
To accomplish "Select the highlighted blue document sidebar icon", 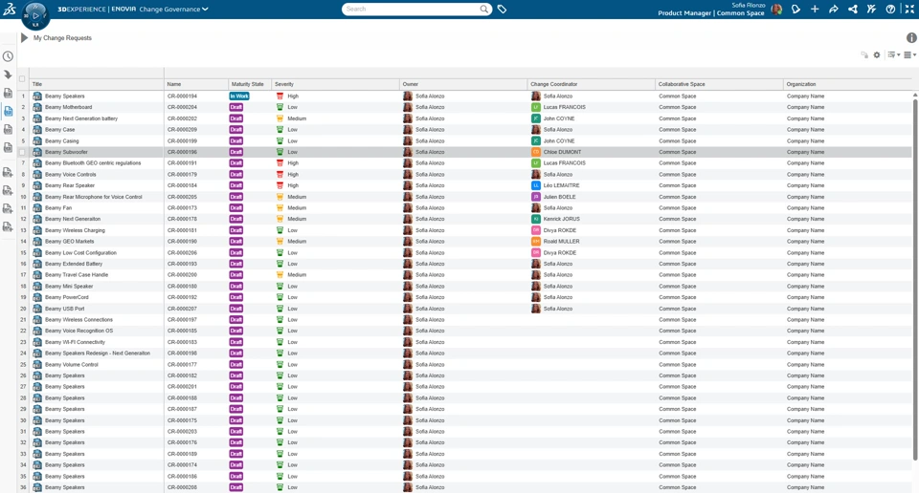I will (9, 111).
